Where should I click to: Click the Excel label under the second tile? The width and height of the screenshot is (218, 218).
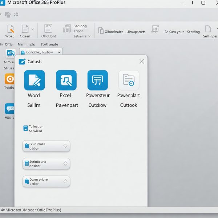[65, 95]
